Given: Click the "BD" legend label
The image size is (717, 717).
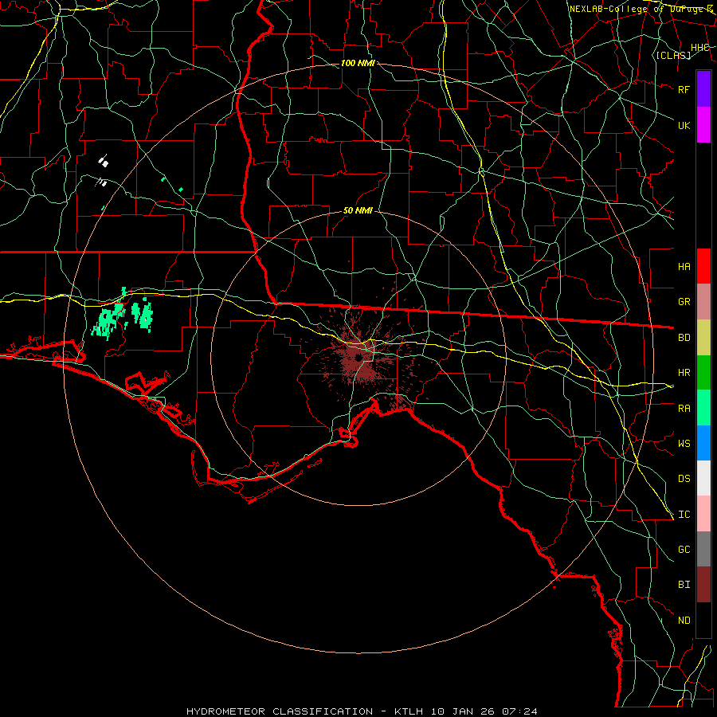Looking at the screenshot, I should click(x=684, y=338).
